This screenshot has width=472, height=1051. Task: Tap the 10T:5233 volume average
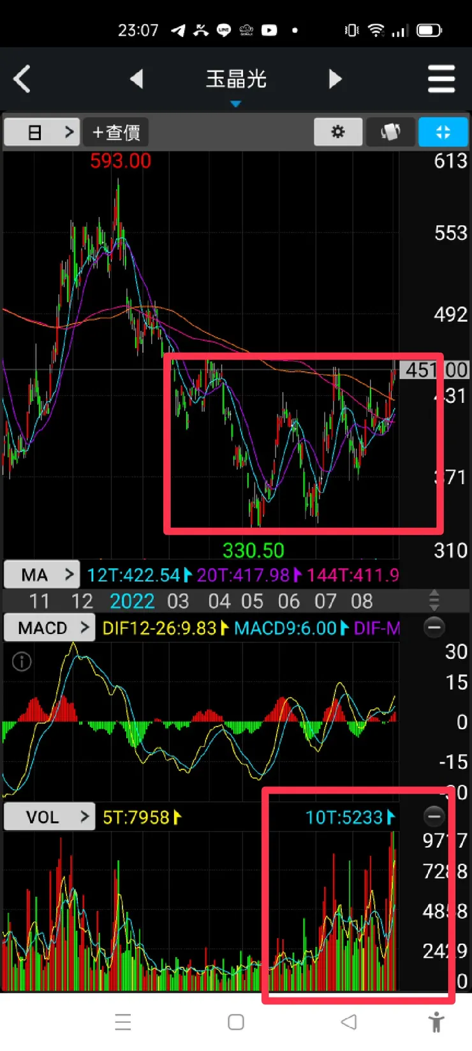tap(344, 817)
